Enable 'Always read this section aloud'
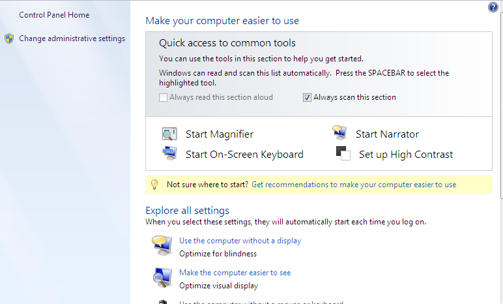 tap(164, 98)
